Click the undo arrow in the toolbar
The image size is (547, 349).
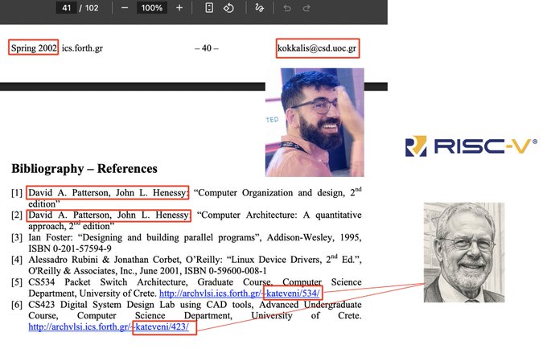point(287,8)
